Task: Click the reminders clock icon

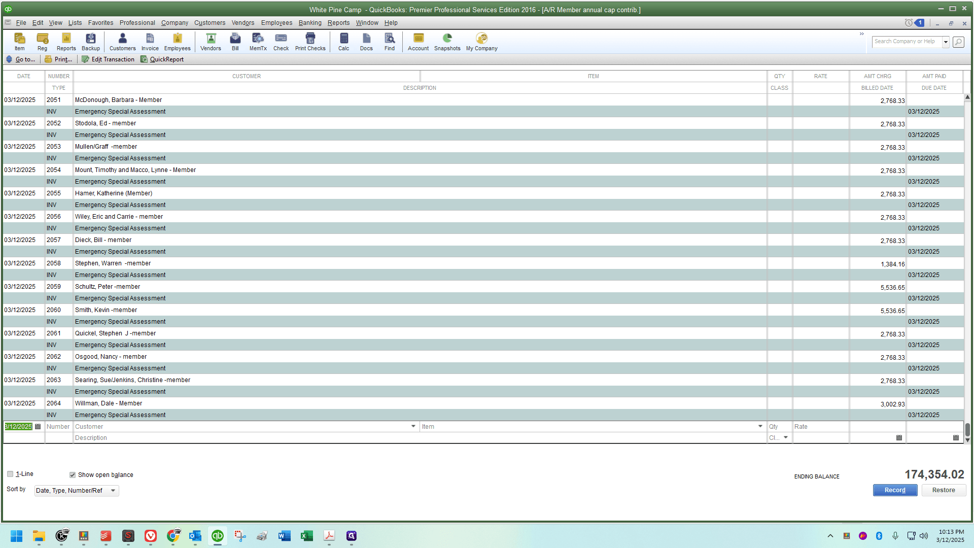Action: coord(909,23)
